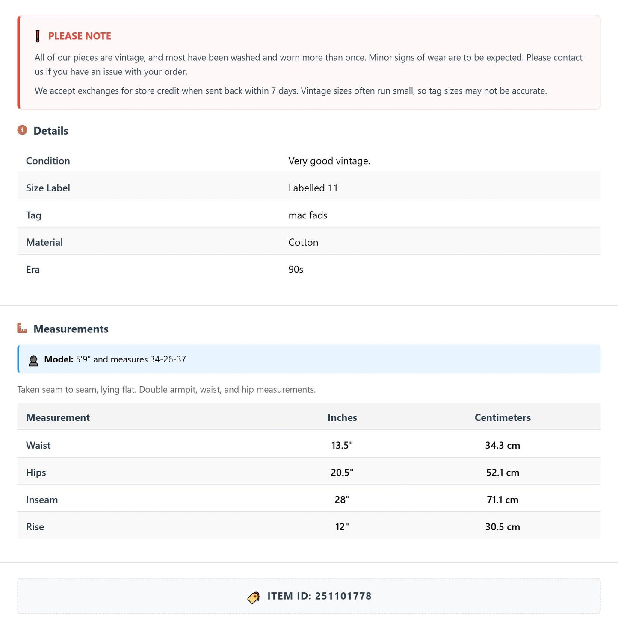Click the Hips 52.1 cm cell
The width and height of the screenshot is (618, 629).
tap(503, 473)
